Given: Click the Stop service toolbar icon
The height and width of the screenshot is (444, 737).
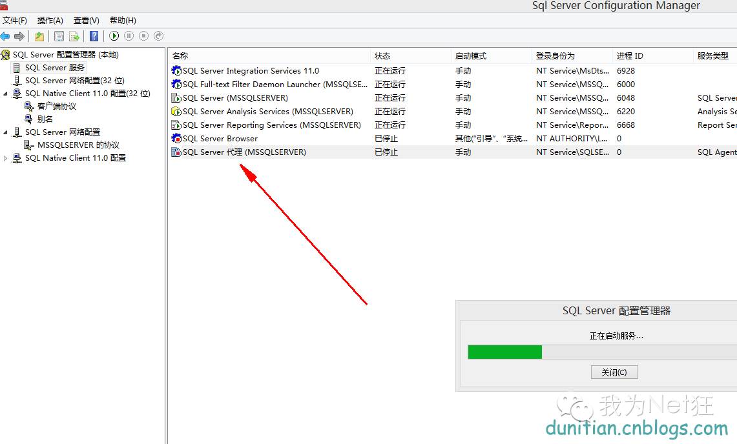Looking at the screenshot, I should [x=144, y=35].
